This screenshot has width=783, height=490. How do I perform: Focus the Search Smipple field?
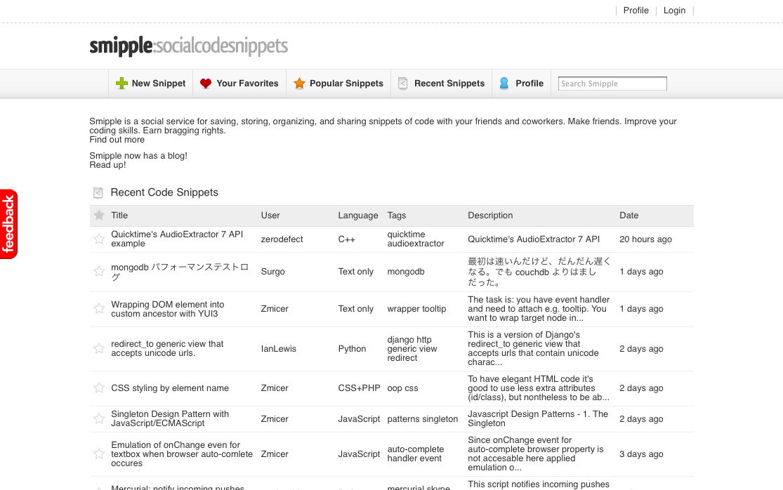coord(612,84)
